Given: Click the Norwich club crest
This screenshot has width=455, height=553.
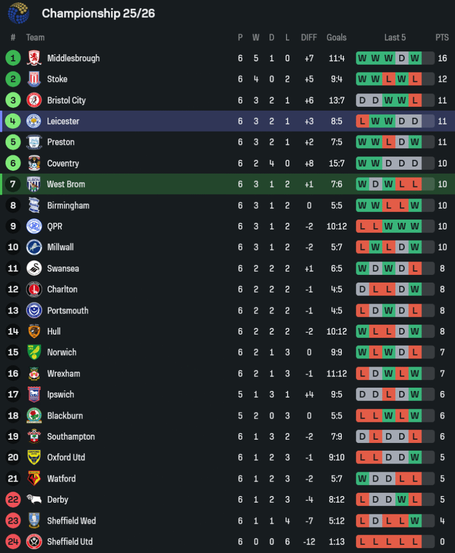Looking at the screenshot, I should [x=34, y=352].
